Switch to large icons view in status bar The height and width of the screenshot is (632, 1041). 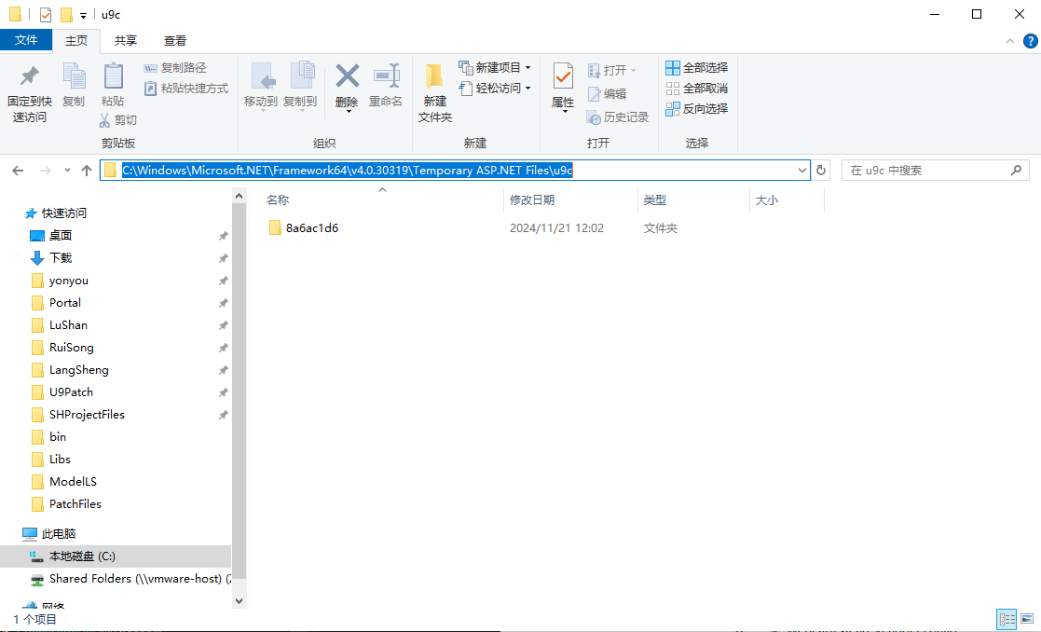click(1027, 619)
